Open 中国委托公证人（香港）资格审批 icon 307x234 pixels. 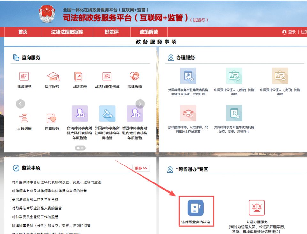coord(234,76)
